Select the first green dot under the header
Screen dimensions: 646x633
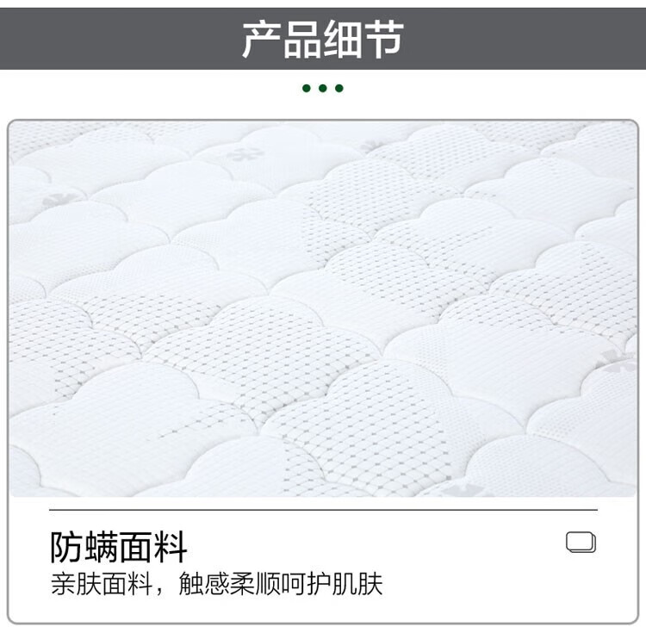tap(306, 88)
